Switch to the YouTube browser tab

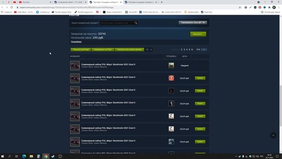point(34,2)
